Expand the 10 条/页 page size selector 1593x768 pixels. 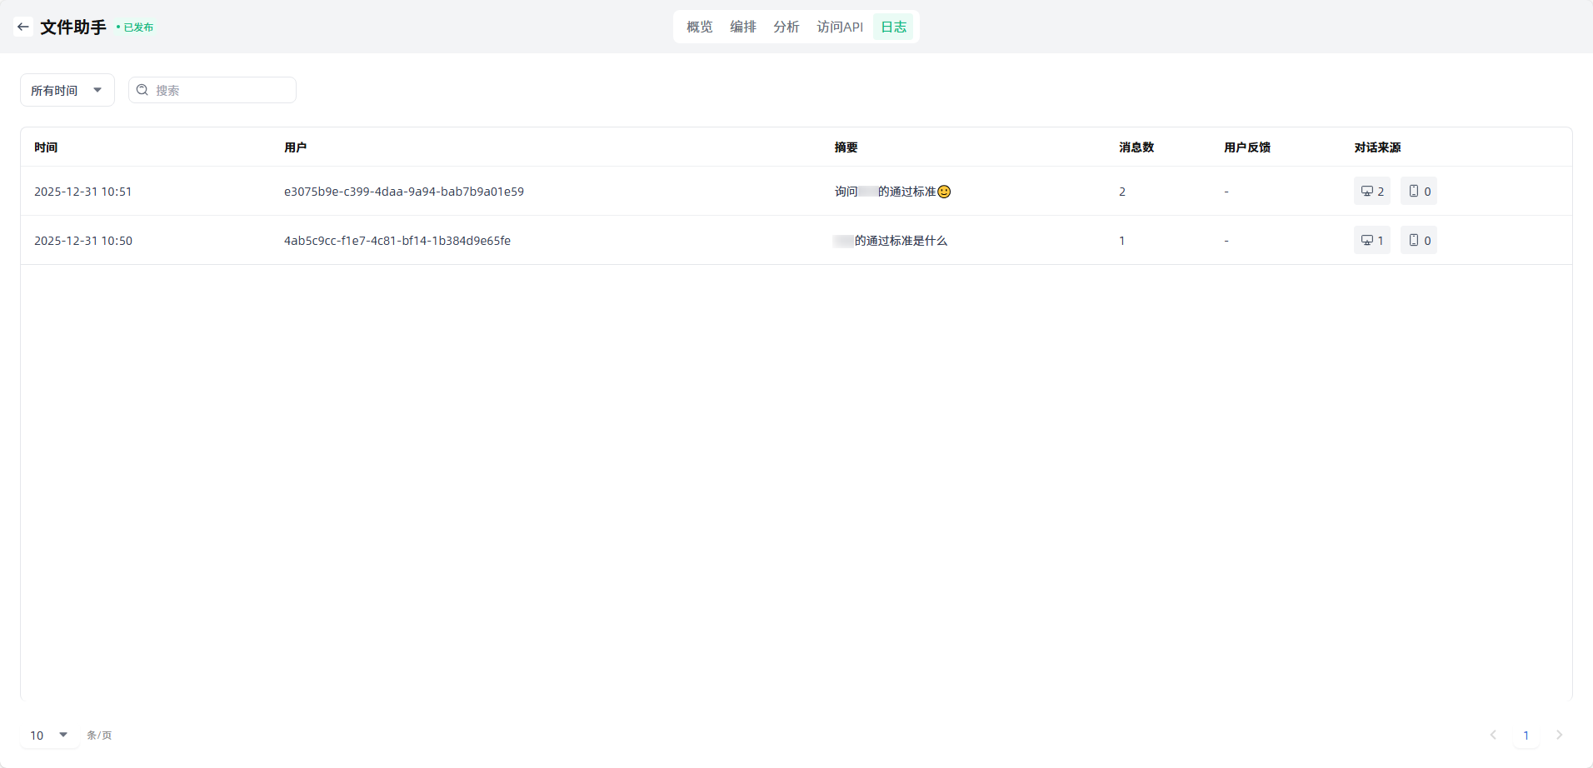[x=49, y=735]
